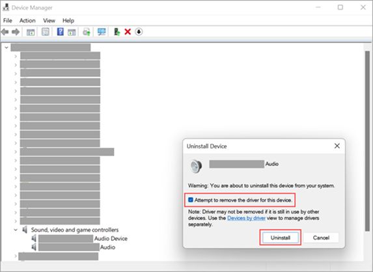This screenshot has width=373, height=272.
Task: Click the Forward arrow toolbar icon
Action: point(16,32)
